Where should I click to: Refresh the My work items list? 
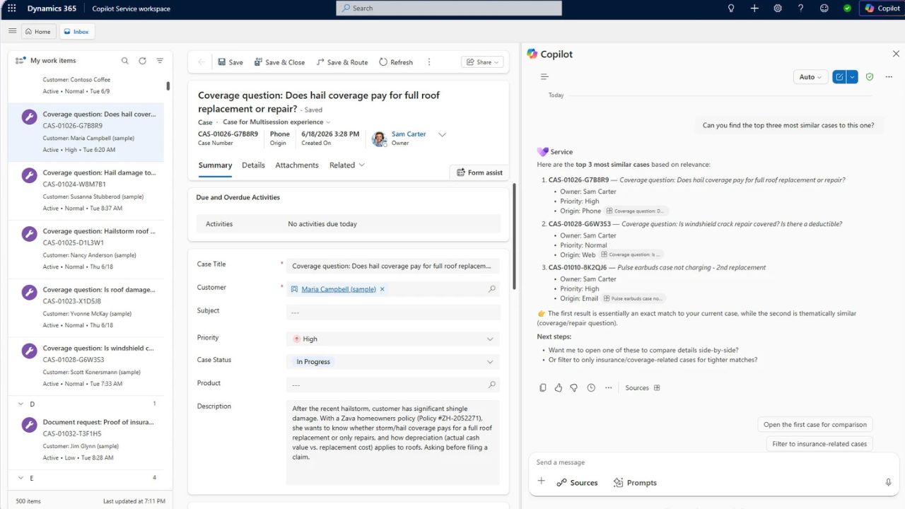[x=142, y=61]
